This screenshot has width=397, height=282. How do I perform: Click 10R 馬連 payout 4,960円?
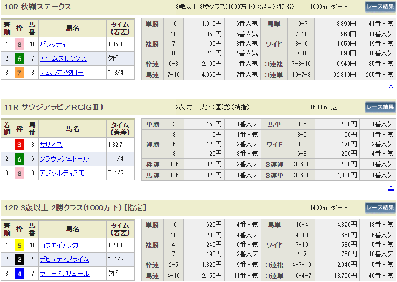point(212,75)
